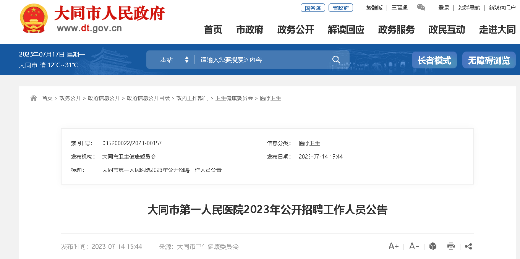
Task: Open the 三晋通 link
Action: 399,8
